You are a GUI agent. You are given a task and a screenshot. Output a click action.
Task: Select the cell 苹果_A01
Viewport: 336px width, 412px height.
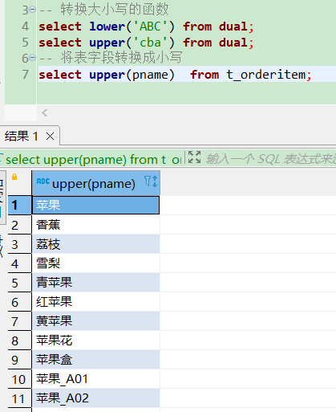95,379
